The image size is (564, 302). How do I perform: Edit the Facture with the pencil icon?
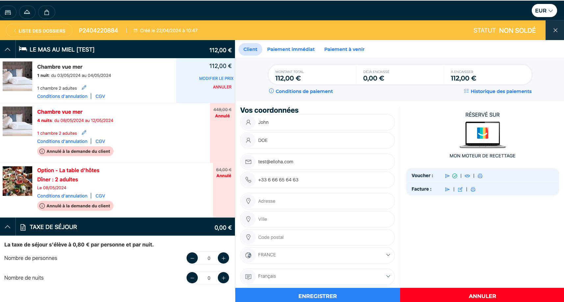coord(460,189)
